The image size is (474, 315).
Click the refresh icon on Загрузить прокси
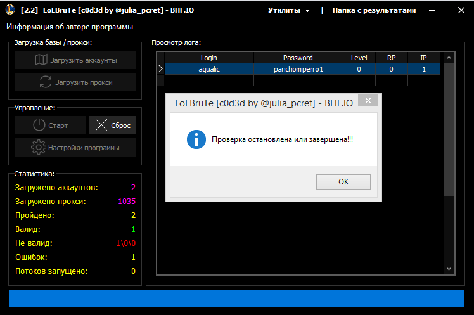tap(45, 82)
